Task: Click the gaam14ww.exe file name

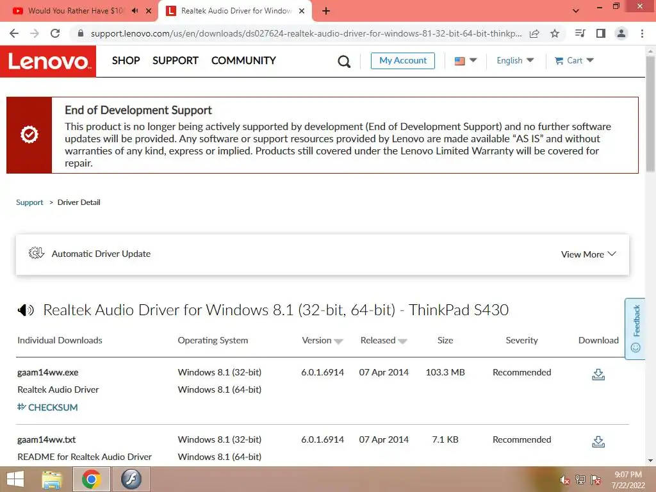Action: point(47,372)
